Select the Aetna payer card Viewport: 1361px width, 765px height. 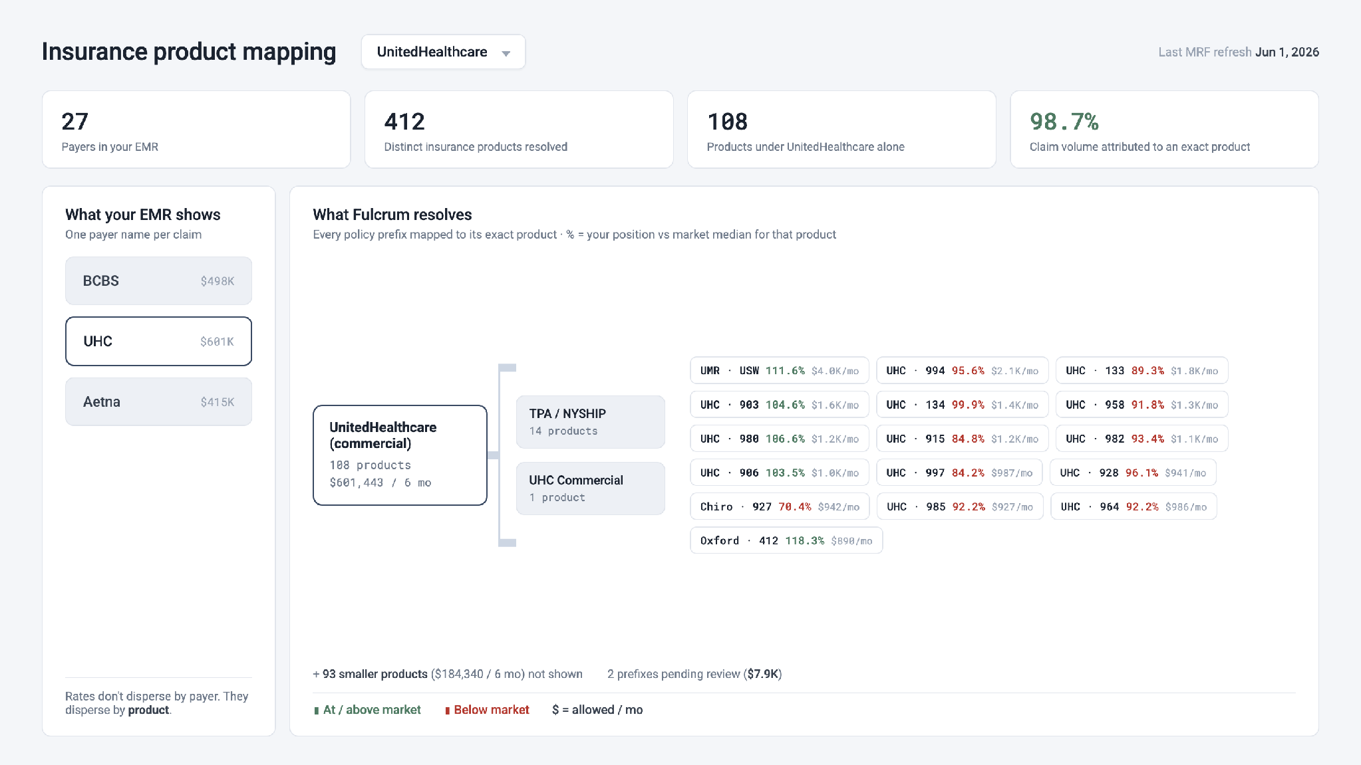(x=158, y=401)
